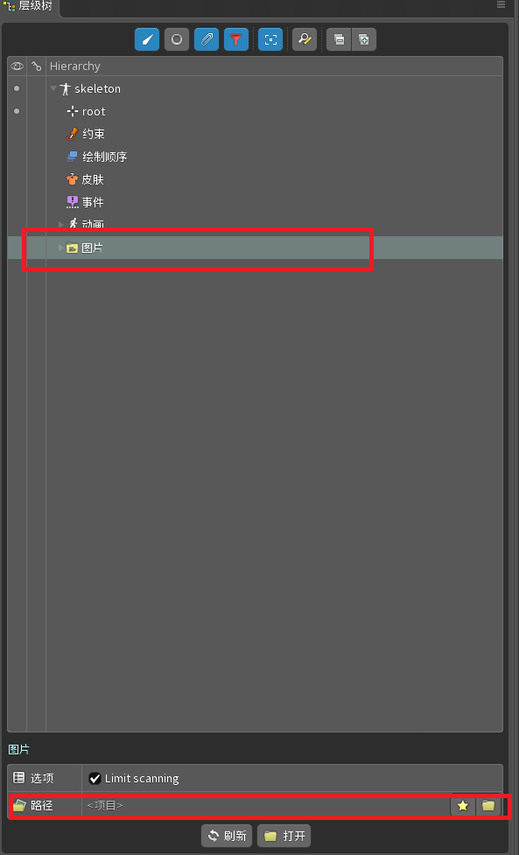Toggle the bones filter in tree toolbar
The height and width of the screenshot is (855, 519).
(x=147, y=39)
